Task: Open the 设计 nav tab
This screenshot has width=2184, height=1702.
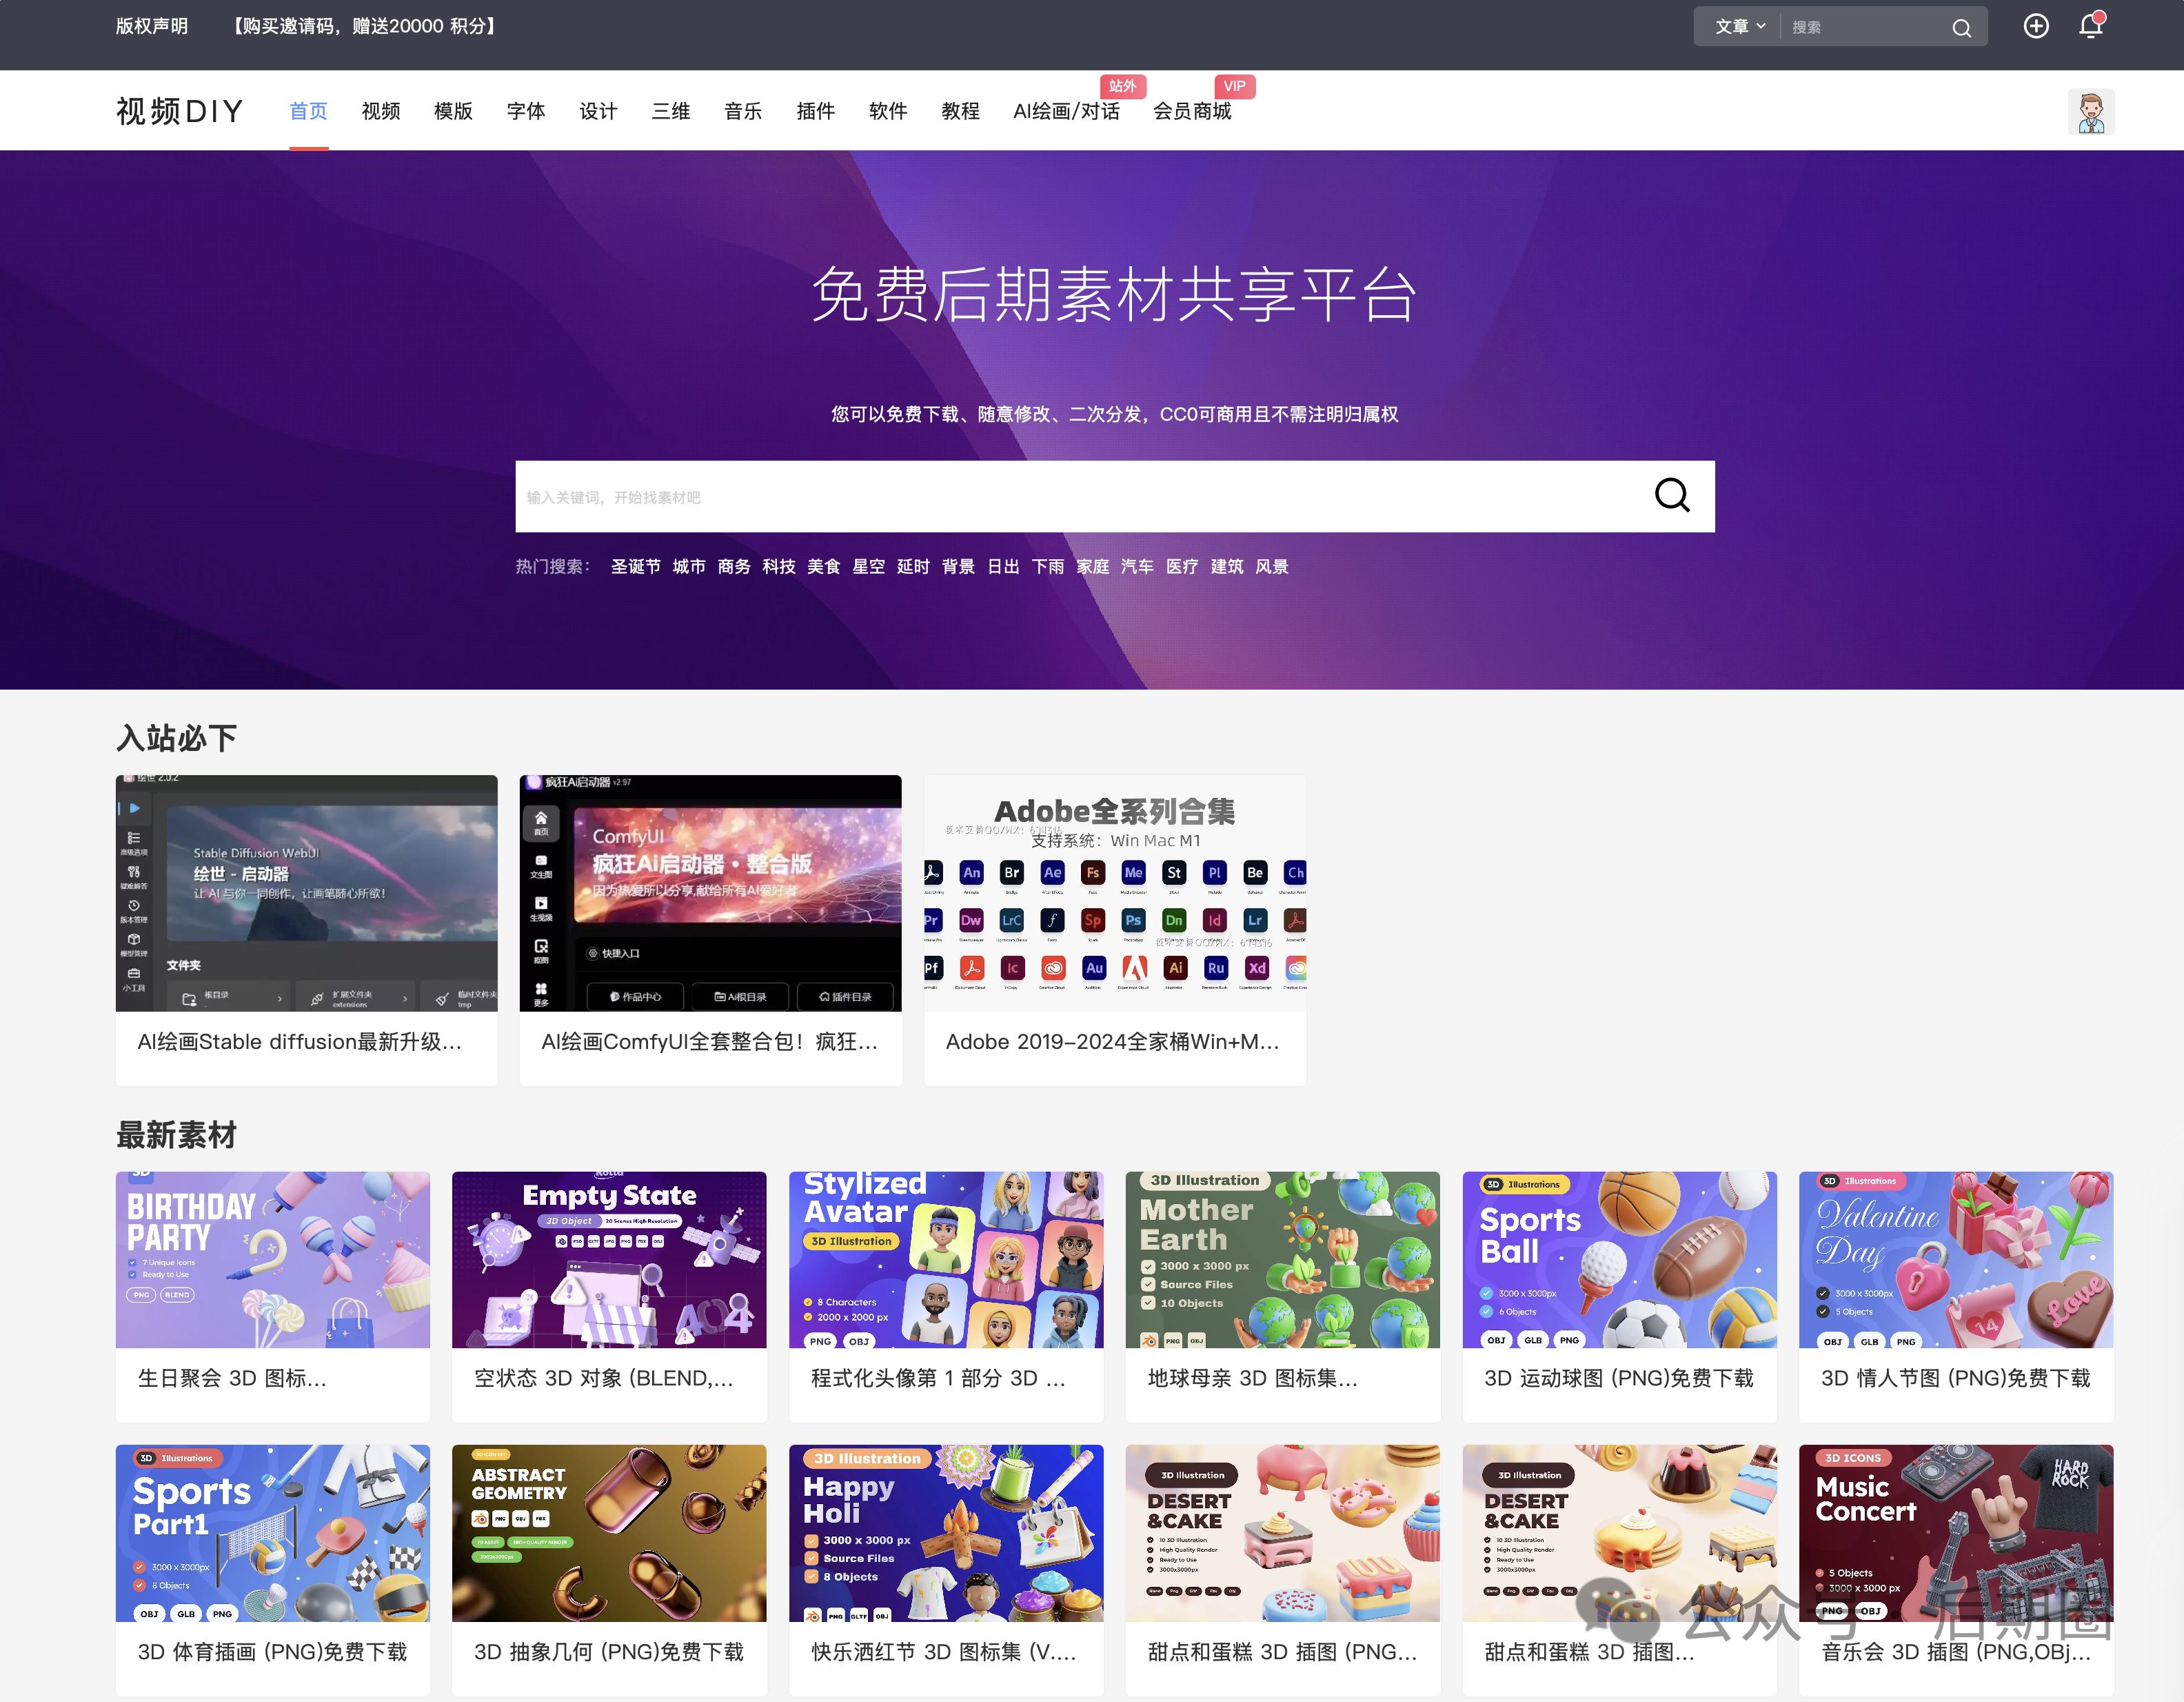Action: [598, 111]
